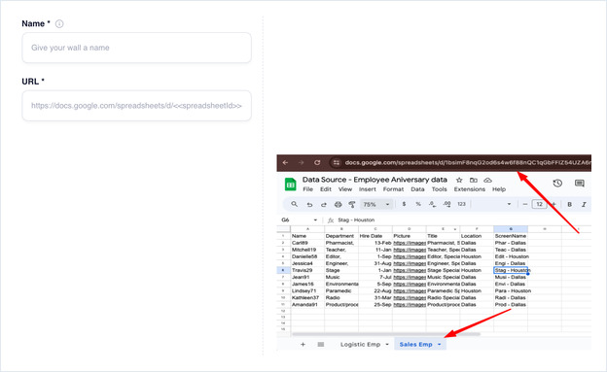The width and height of the screenshot is (607, 372).
Task: Click the picture link in Amanda91's row
Action: 410,305
